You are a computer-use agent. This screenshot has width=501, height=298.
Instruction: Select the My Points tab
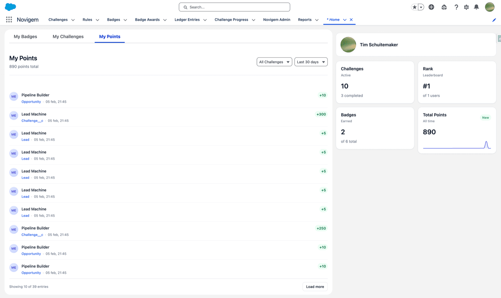pyautogui.click(x=110, y=36)
